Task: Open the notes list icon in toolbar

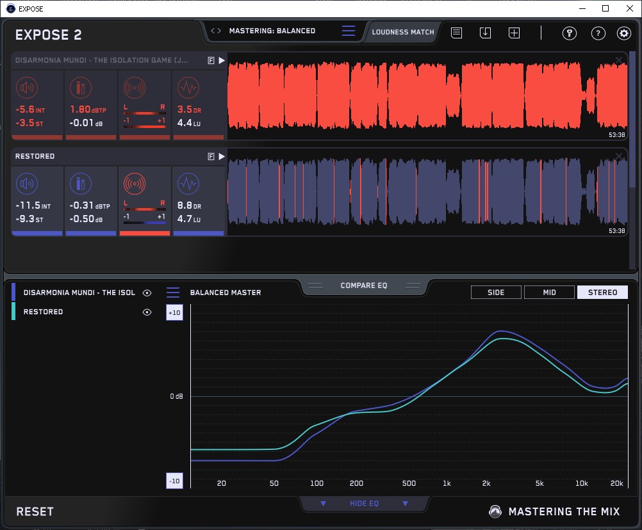Action: point(456,33)
